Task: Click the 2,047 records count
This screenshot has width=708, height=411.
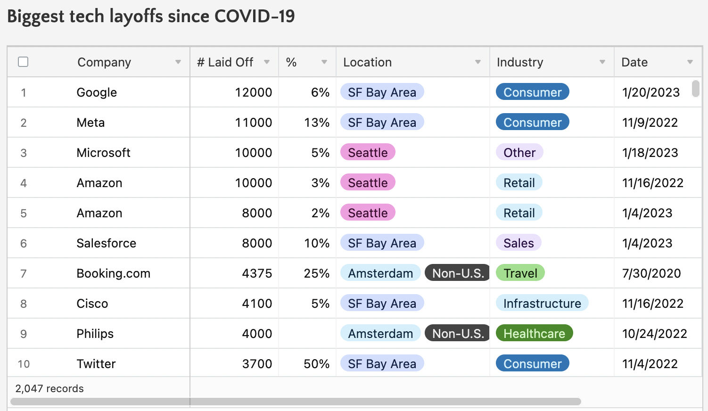Action: coord(49,388)
